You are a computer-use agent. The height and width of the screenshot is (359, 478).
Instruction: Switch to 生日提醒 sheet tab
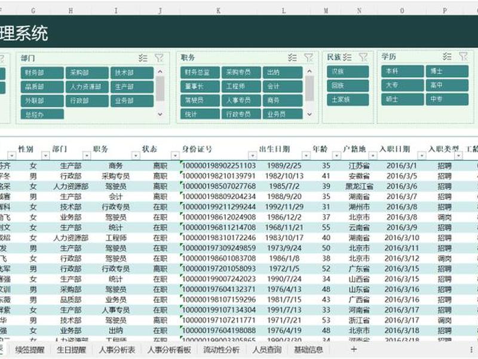pos(71,349)
